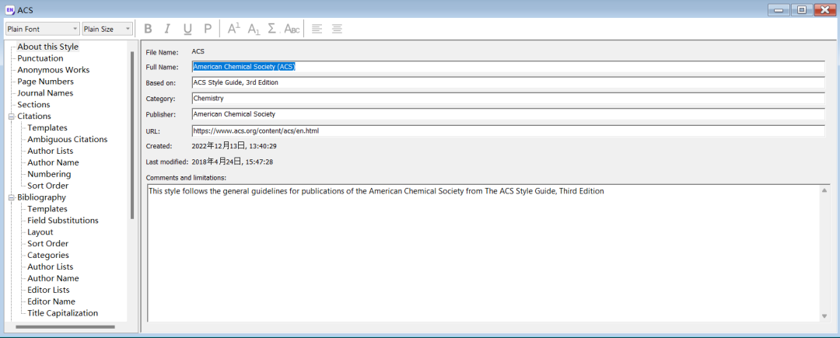Open Editor Lists settings
840x338 pixels.
click(x=49, y=290)
